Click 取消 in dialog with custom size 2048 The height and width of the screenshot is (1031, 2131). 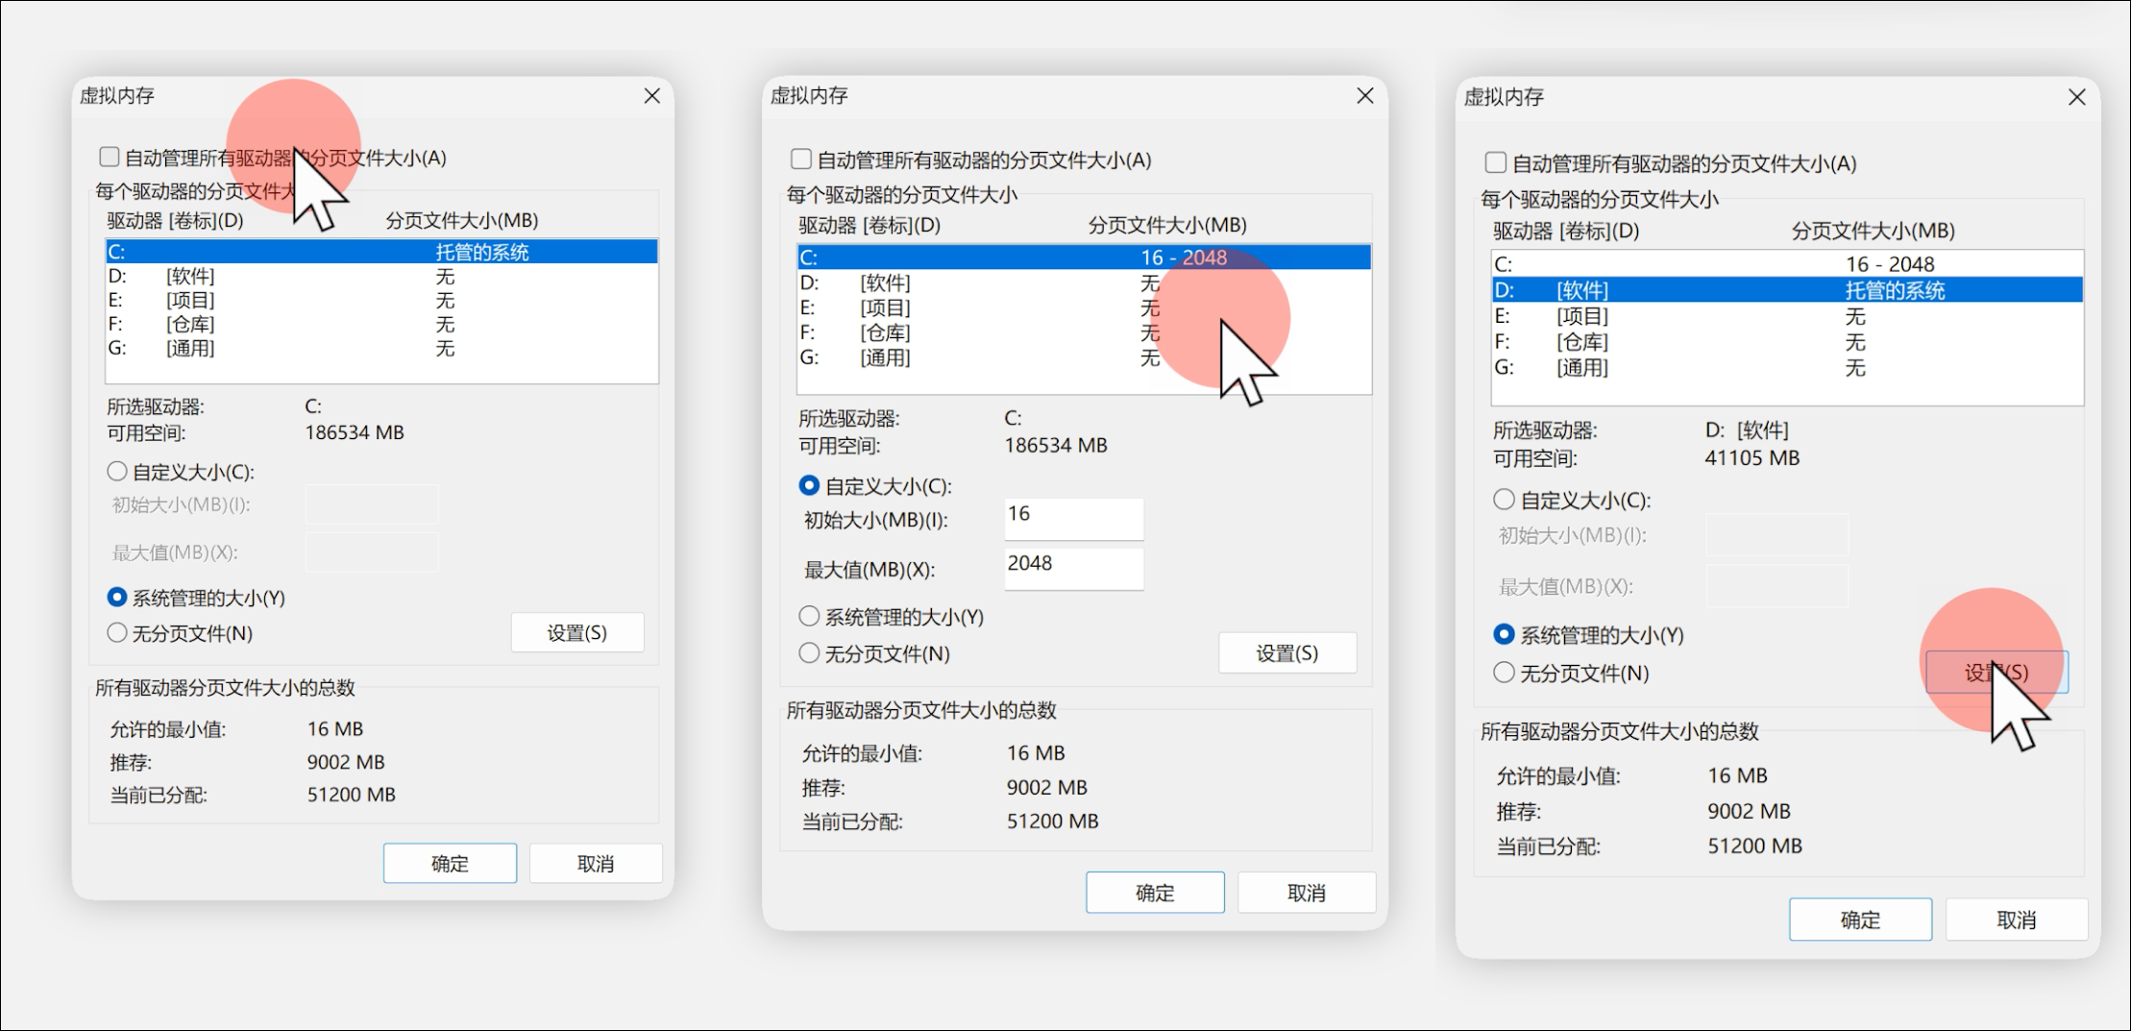coord(1306,893)
